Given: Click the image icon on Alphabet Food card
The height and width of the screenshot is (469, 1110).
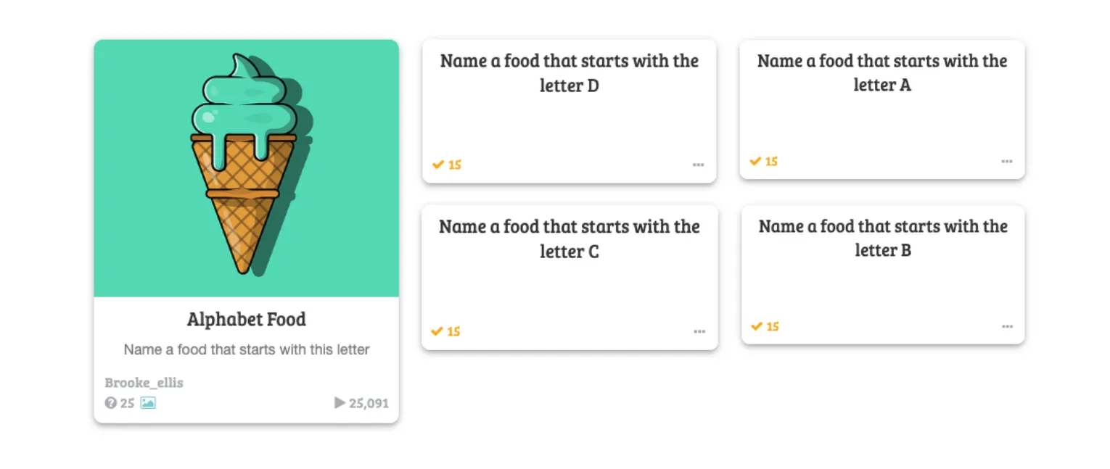Looking at the screenshot, I should (x=148, y=402).
